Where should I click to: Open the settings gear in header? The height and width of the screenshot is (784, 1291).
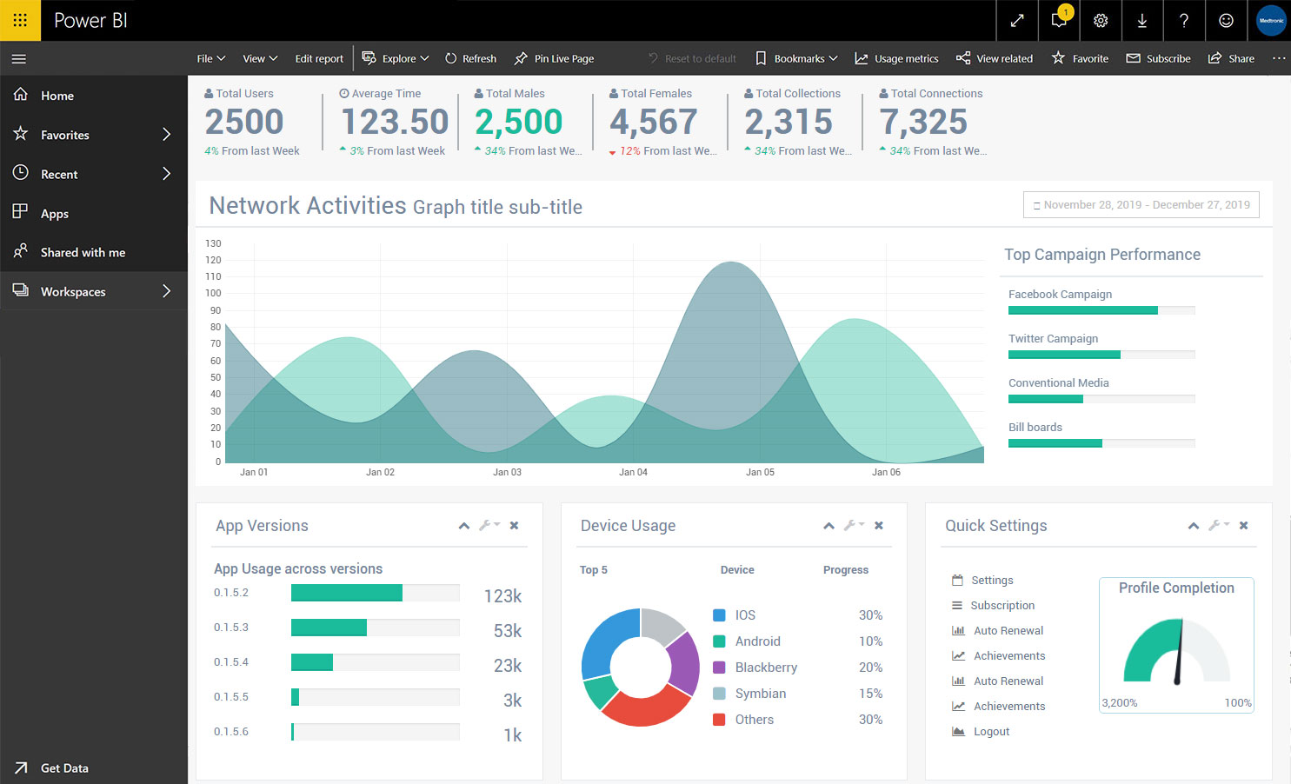click(x=1101, y=20)
